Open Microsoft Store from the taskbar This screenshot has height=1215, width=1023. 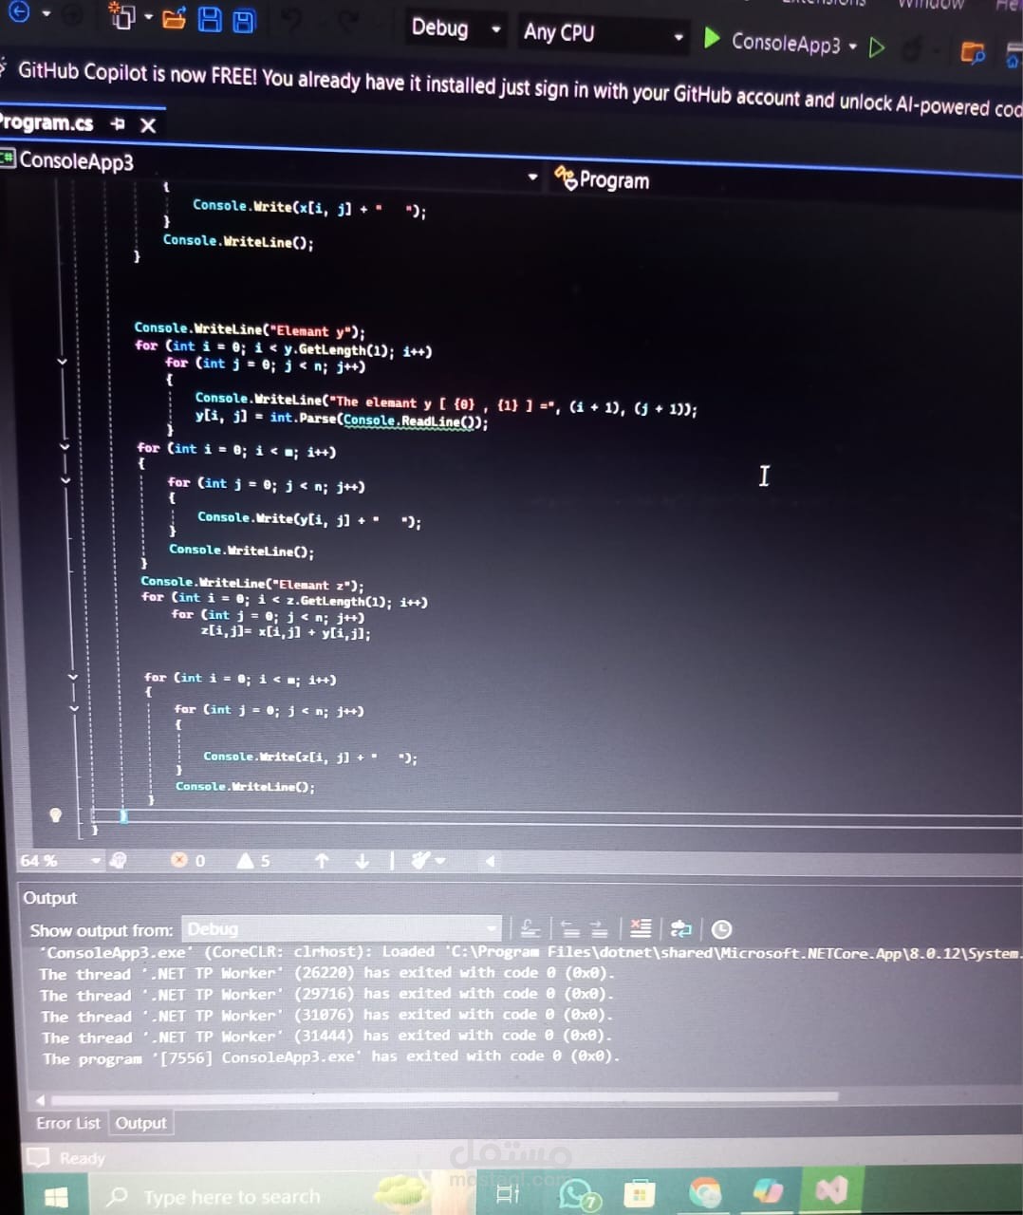pos(640,1193)
